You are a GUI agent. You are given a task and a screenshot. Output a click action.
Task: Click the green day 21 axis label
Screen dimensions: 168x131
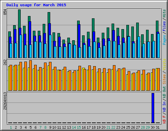[108, 127]
